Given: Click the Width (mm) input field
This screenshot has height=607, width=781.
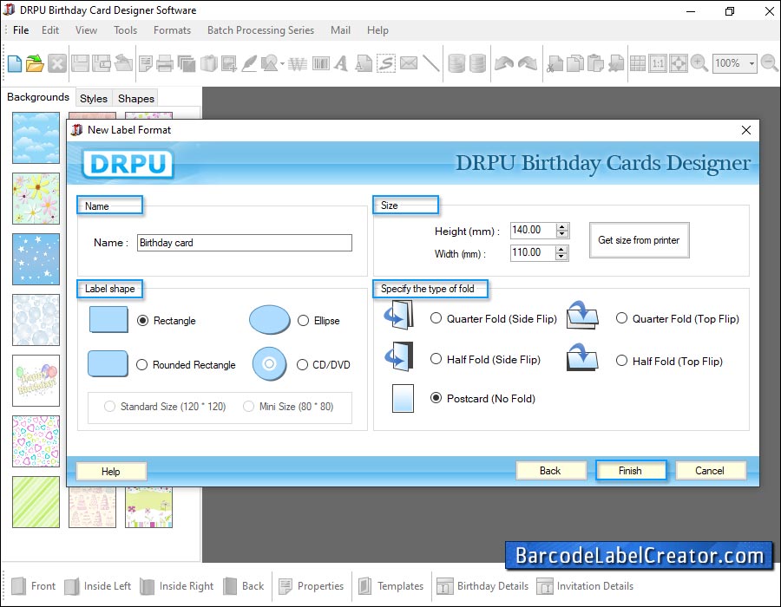Looking at the screenshot, I should (x=533, y=252).
